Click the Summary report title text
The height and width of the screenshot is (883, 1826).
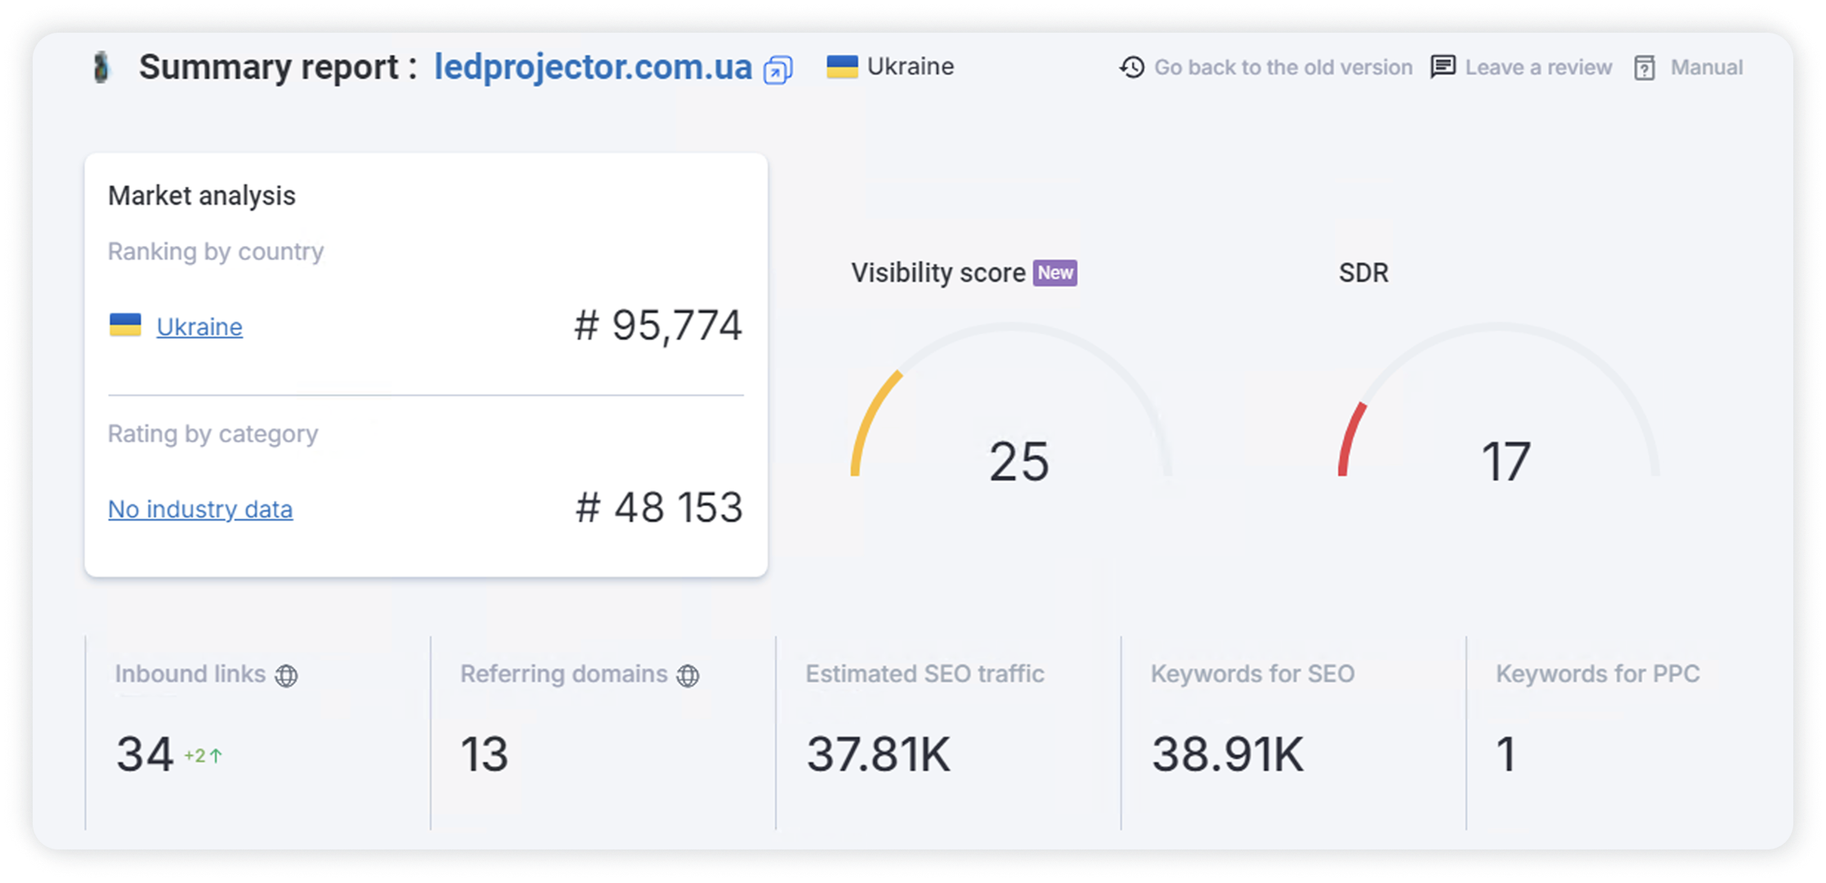click(278, 67)
